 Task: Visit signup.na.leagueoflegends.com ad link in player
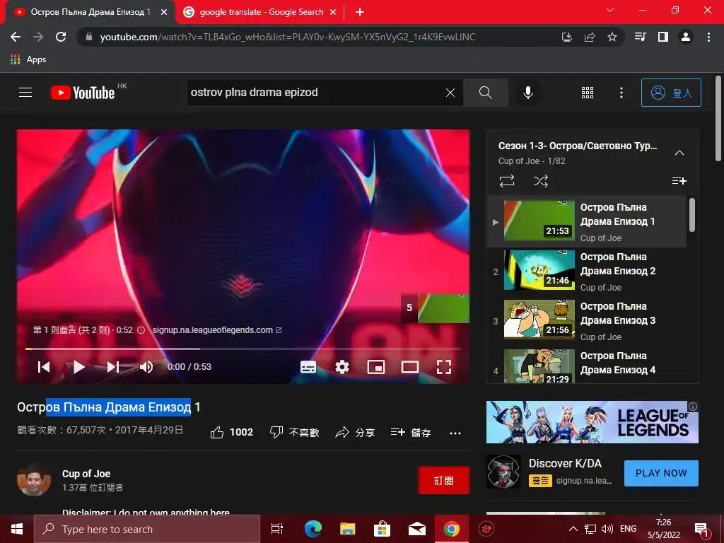click(x=217, y=330)
